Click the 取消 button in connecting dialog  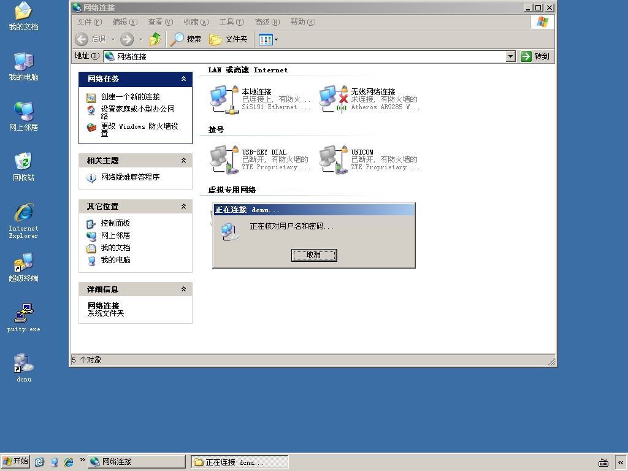pyautogui.click(x=314, y=255)
